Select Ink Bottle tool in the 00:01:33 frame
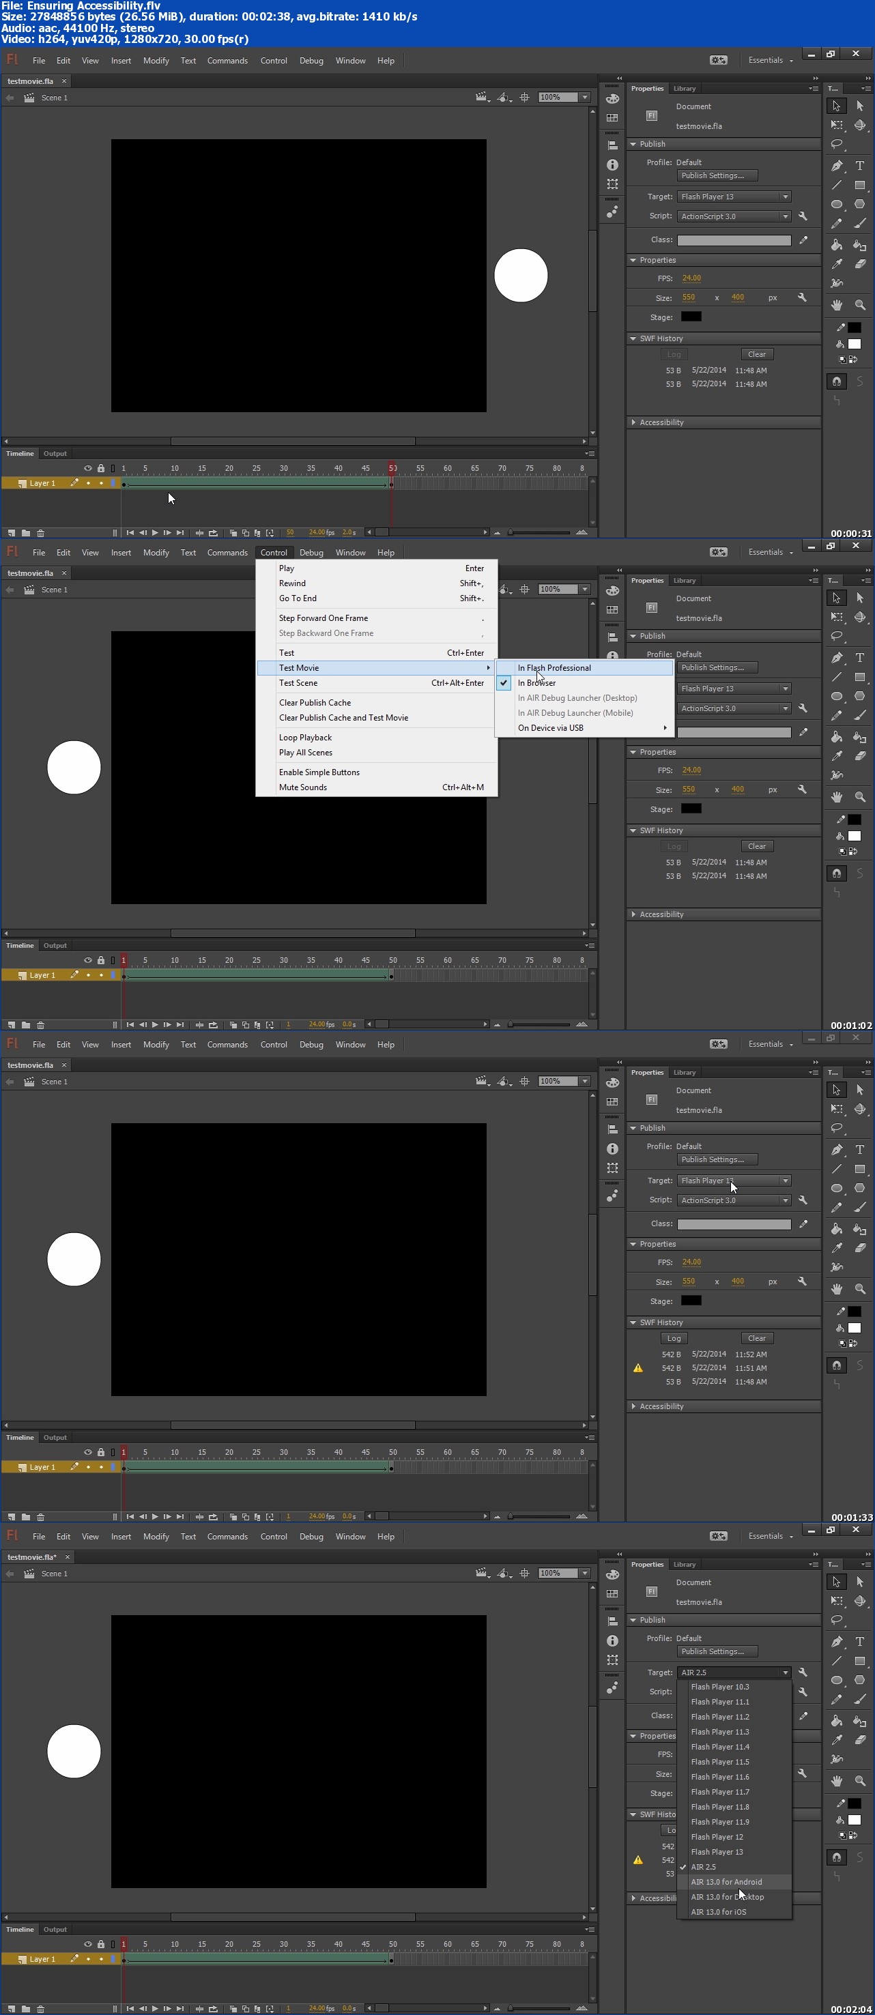875x2015 pixels. coord(859,1229)
